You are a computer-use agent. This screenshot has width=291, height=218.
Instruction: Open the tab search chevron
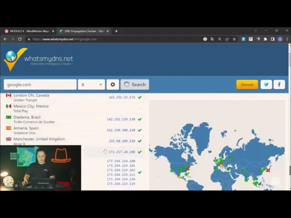256,30
